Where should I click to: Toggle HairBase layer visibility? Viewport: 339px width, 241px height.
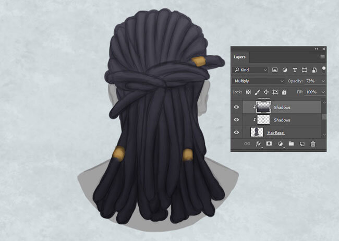click(236, 132)
